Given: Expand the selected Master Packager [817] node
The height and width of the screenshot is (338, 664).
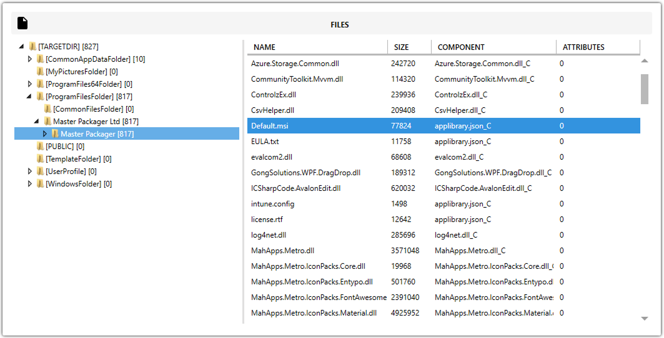Looking at the screenshot, I should click(x=45, y=134).
